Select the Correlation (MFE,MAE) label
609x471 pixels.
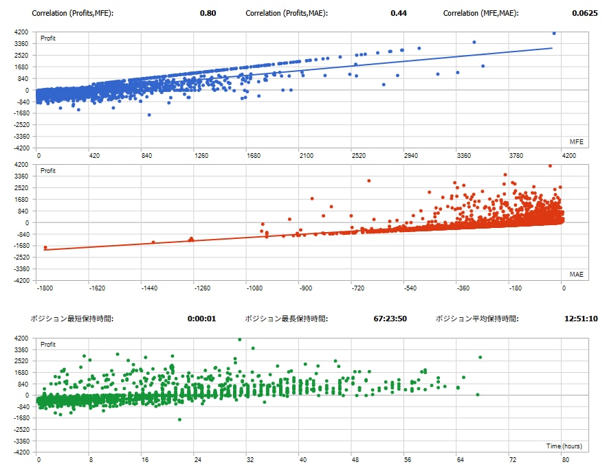(x=481, y=13)
